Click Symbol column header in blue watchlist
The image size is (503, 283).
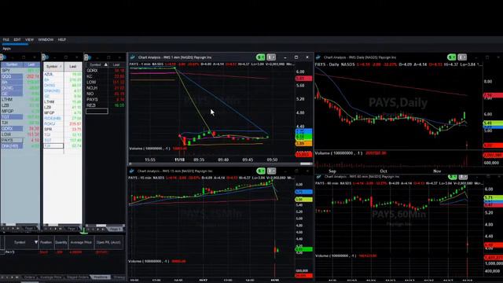point(12,64)
